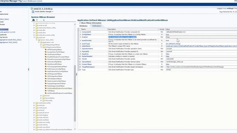Click the oracle.tracing folder icon
Screen dimensions: 237x133
point(36,125)
